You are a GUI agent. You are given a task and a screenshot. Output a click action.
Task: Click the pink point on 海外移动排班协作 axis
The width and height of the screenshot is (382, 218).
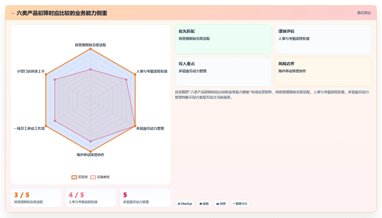pos(91,141)
